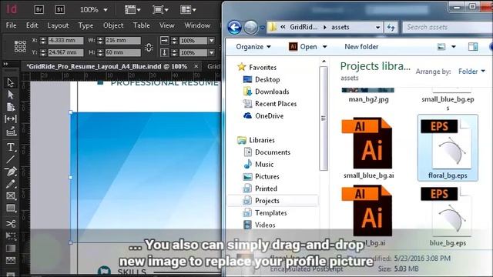Click the Explorer Back arrow button
The height and width of the screenshot is (277, 493).
tap(234, 28)
